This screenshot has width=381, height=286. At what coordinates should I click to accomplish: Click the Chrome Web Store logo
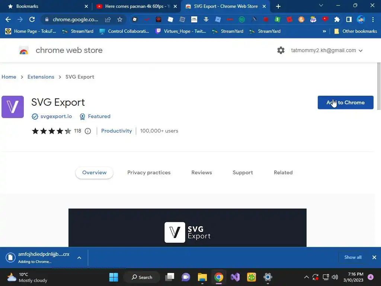[x=24, y=50]
